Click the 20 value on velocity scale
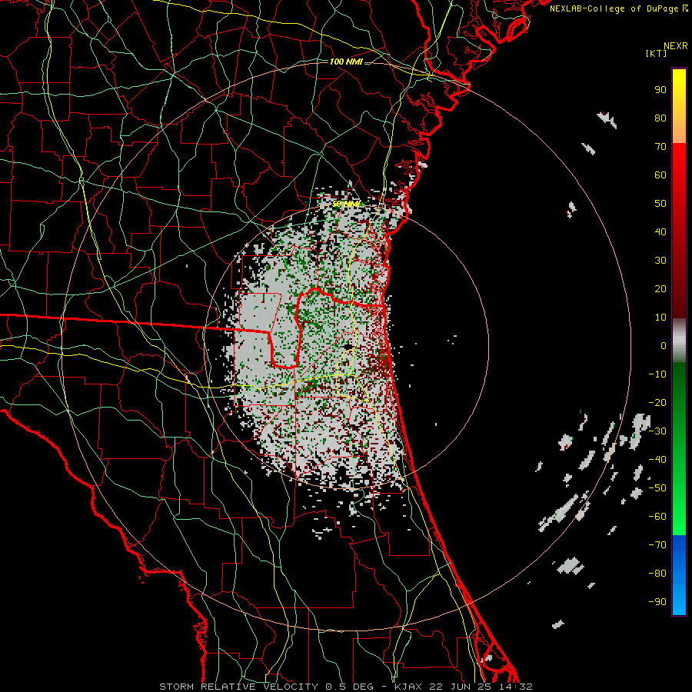This screenshot has width=692, height=692. coord(660,288)
